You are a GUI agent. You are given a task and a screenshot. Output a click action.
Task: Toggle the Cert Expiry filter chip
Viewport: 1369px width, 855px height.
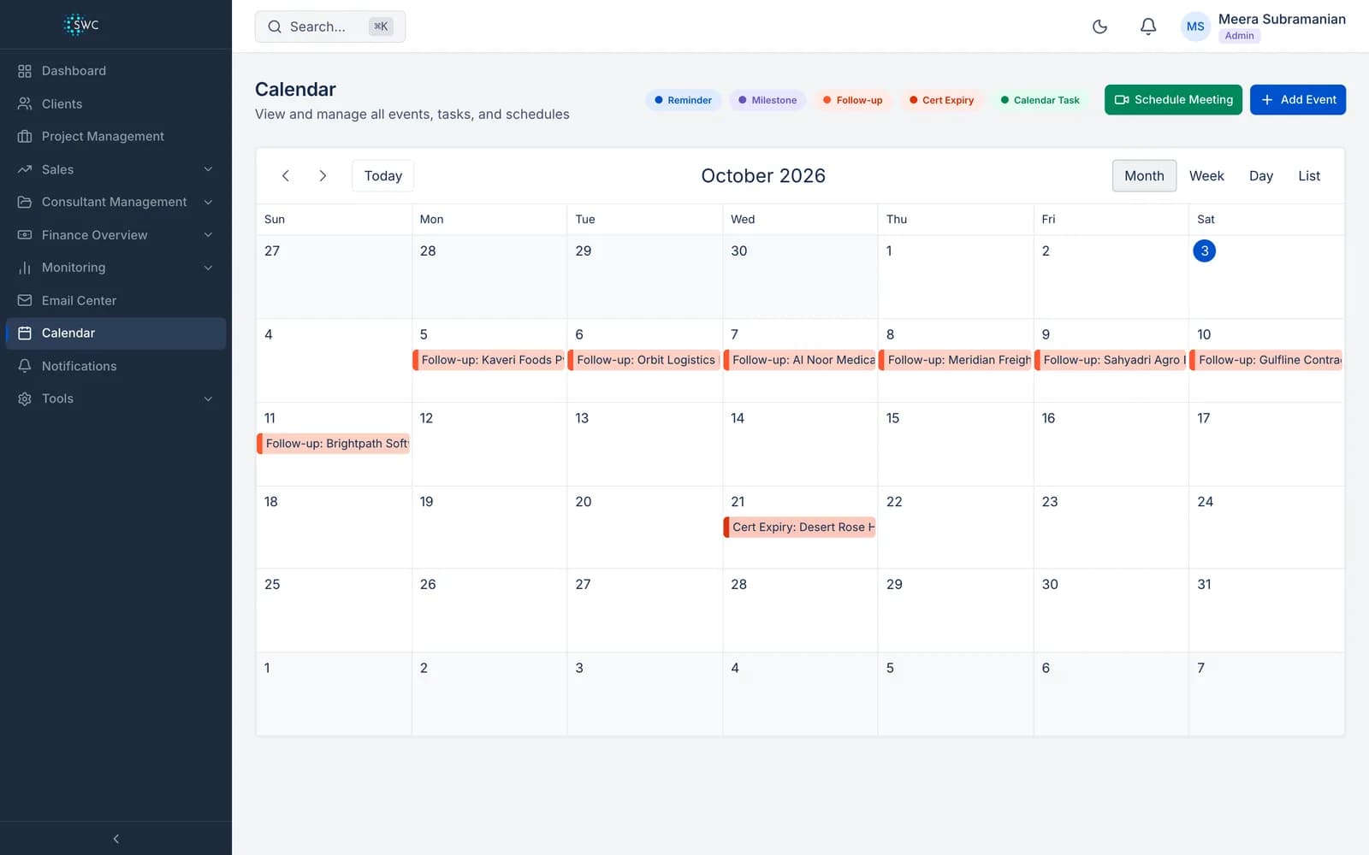(x=942, y=100)
